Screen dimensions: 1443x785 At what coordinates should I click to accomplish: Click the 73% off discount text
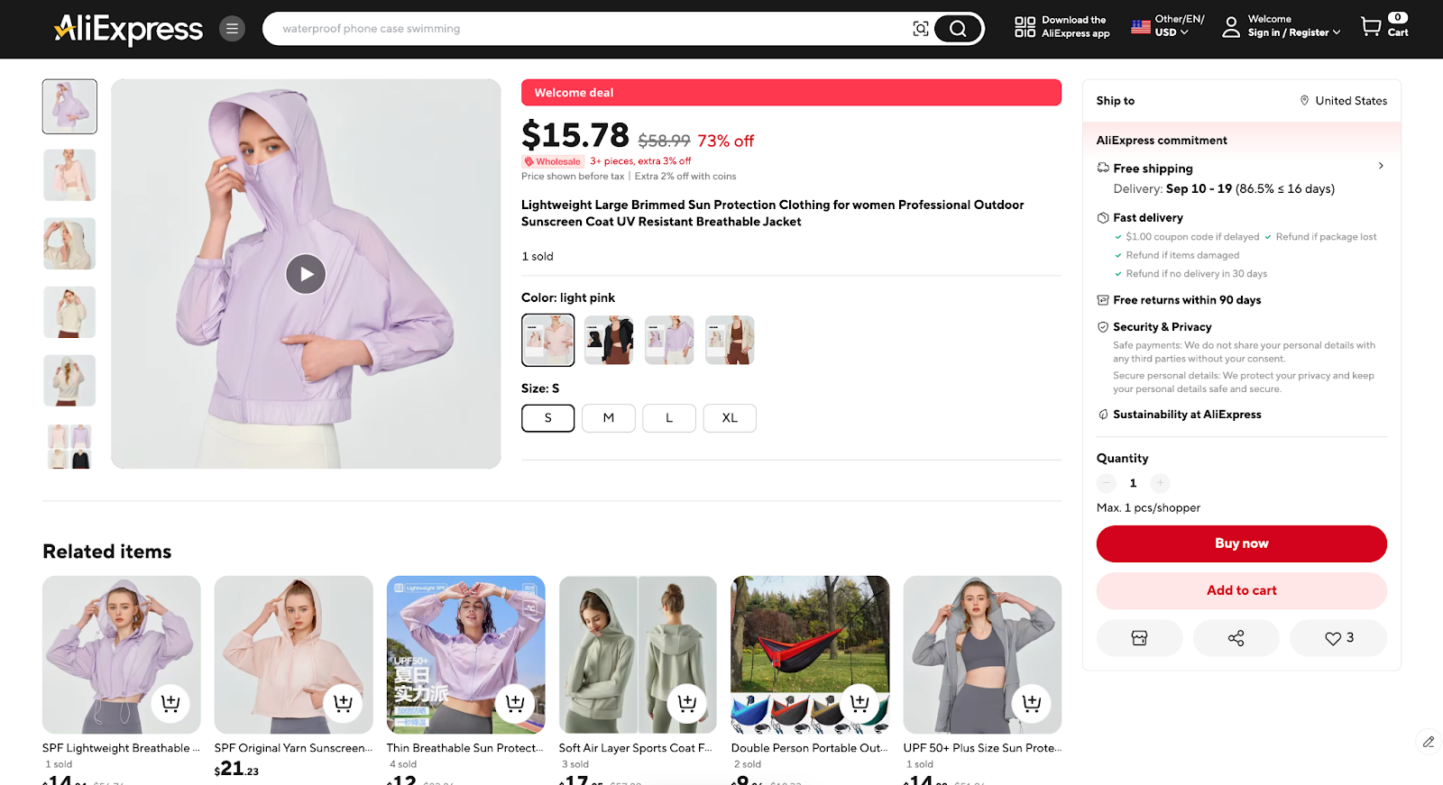point(725,141)
